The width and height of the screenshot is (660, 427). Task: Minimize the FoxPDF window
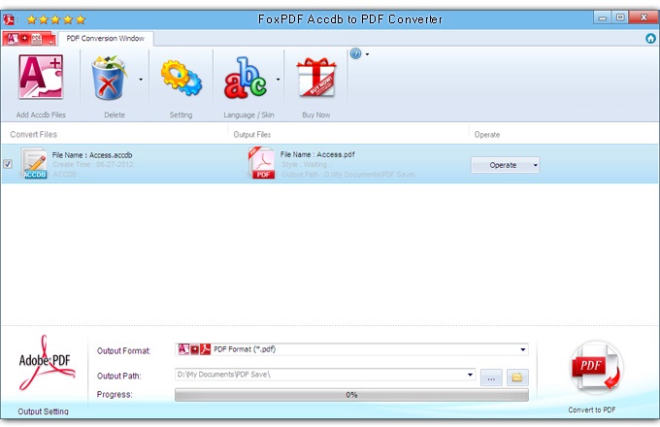coord(603,17)
